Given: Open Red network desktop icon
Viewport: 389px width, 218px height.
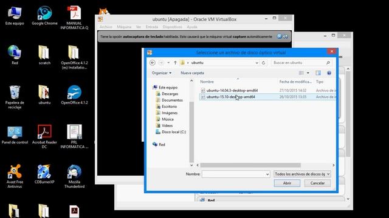Looking at the screenshot, I should [15, 55].
